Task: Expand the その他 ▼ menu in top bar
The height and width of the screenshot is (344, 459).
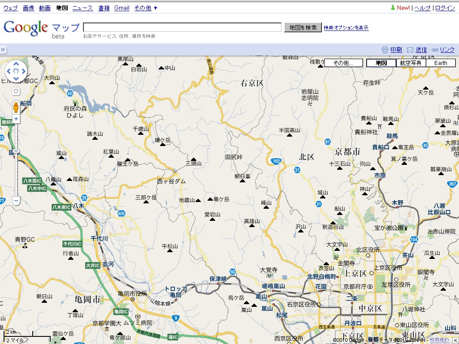Action: coord(146,8)
